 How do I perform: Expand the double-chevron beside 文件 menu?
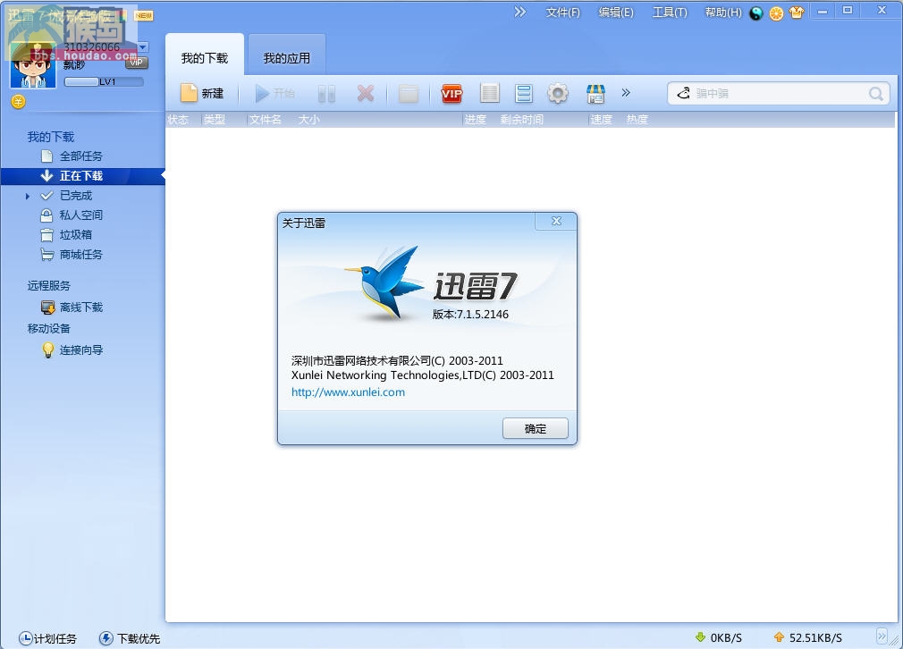(x=520, y=12)
